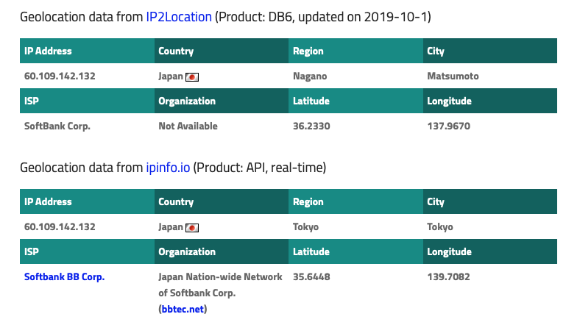The width and height of the screenshot is (566, 325).
Task: Select the 60.109.142.132 address in ipinfo.io table
Action: coord(60,227)
